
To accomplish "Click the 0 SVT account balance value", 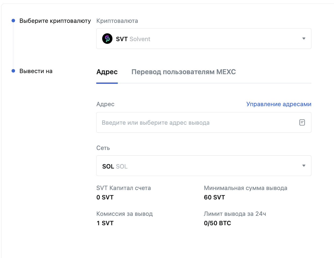I will (105, 198).
